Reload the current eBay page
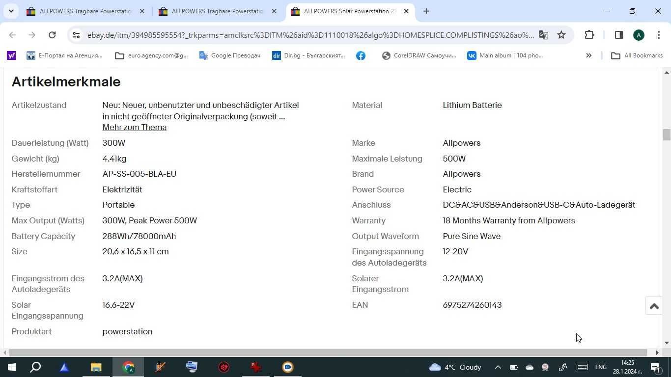 tap(52, 35)
